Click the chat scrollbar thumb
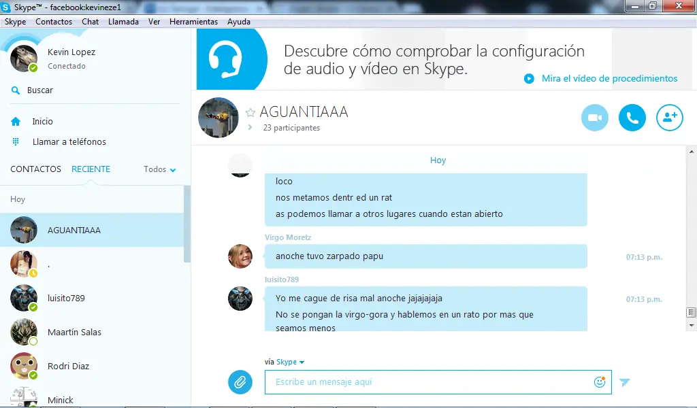Screen dimensions: 697x408 click(691, 313)
